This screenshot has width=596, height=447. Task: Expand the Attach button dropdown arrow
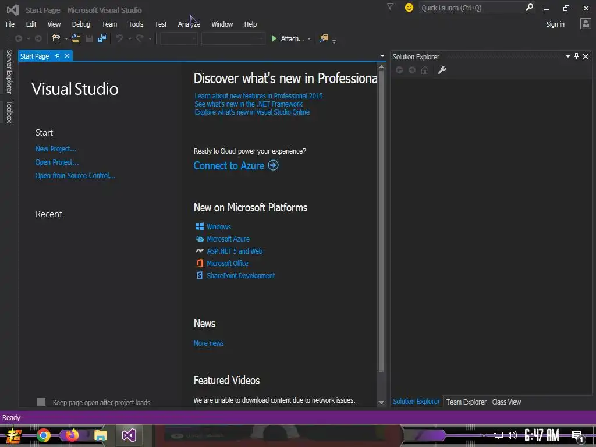coord(309,39)
